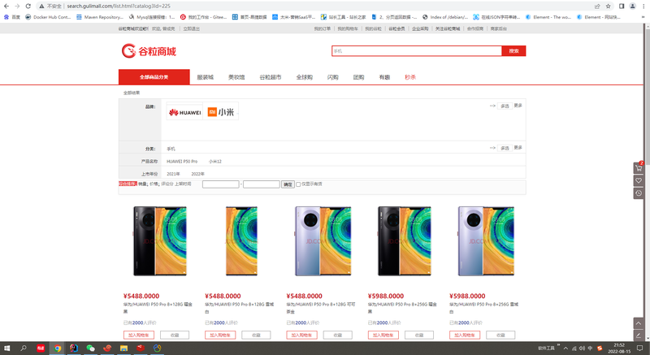
Task: Open the Windows notification center icon
Action: point(639,349)
